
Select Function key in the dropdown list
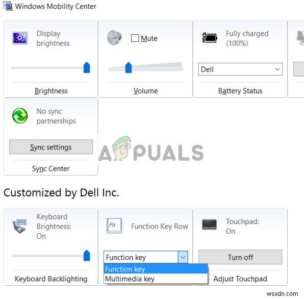[x=156, y=269]
